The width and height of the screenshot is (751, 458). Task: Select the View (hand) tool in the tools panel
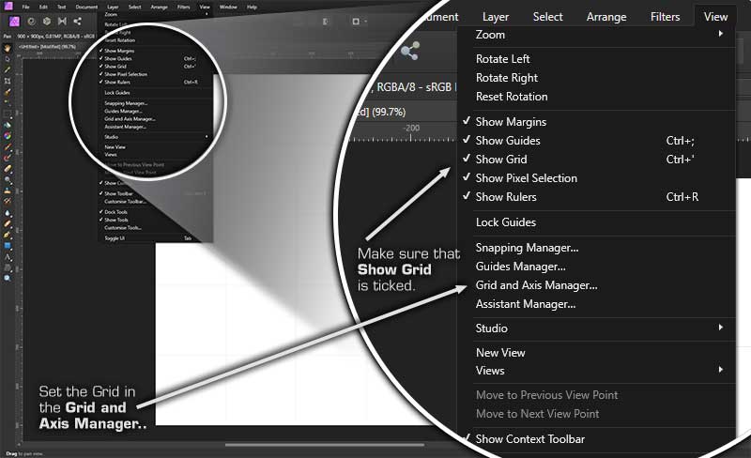(x=8, y=49)
